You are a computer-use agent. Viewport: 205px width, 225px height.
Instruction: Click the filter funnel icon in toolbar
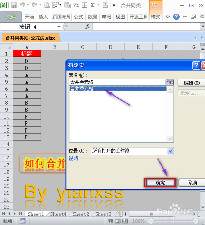(76, 5)
